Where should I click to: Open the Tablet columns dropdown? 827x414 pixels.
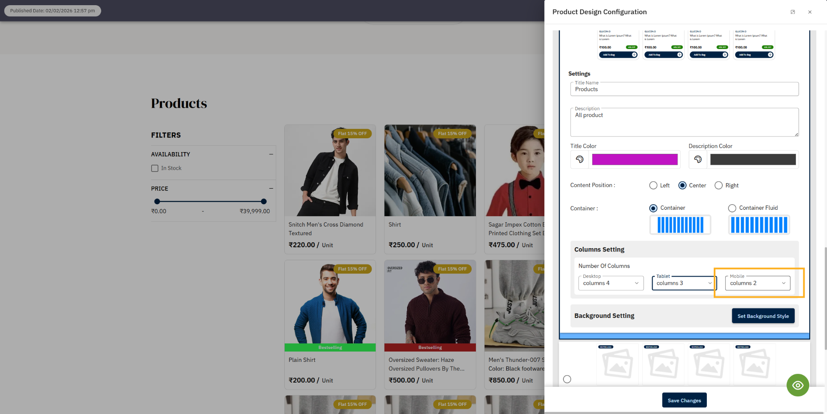coord(683,283)
